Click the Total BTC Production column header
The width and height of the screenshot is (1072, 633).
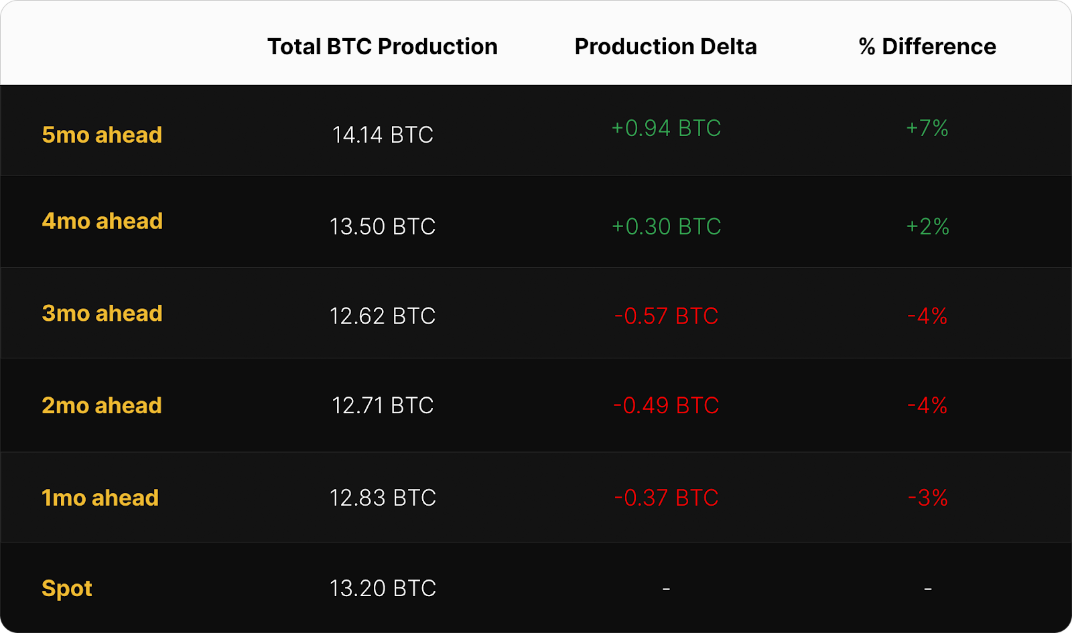tap(383, 46)
